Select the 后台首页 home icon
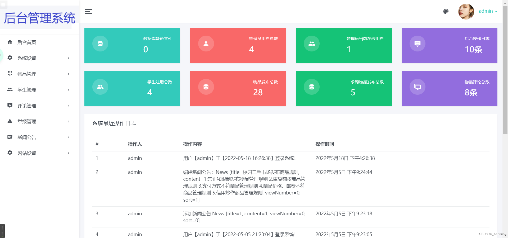Viewport: 508px width, 238px height. [x=10, y=42]
